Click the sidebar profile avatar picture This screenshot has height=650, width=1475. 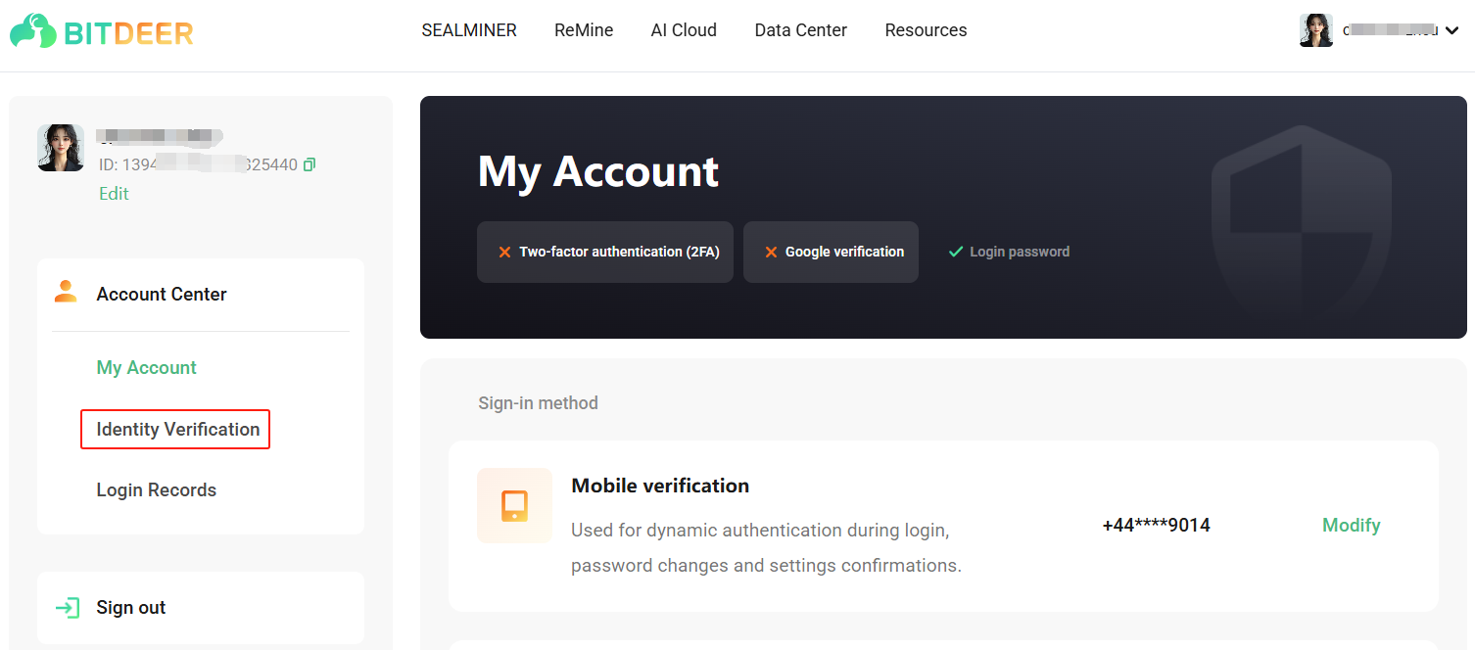[x=61, y=148]
